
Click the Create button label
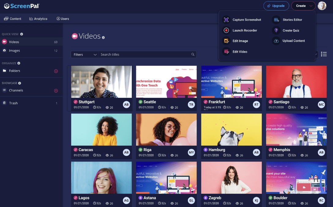(x=301, y=6)
